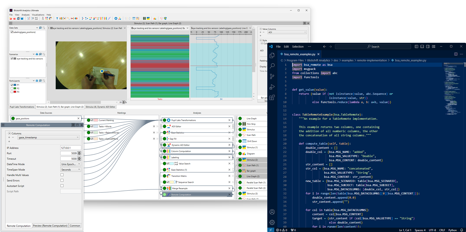This screenshot has height=232, width=466.
Task: Open the gaze_timestamp column dropdown
Action: [49, 137]
